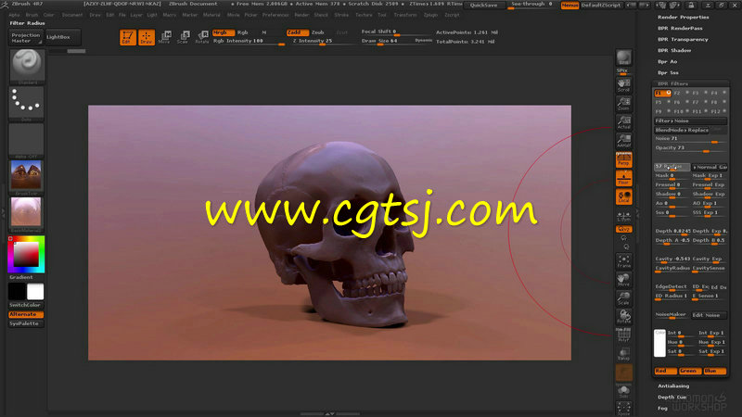Toggle the Green channel button
Viewport: 742px width, 417px height.
[690, 372]
